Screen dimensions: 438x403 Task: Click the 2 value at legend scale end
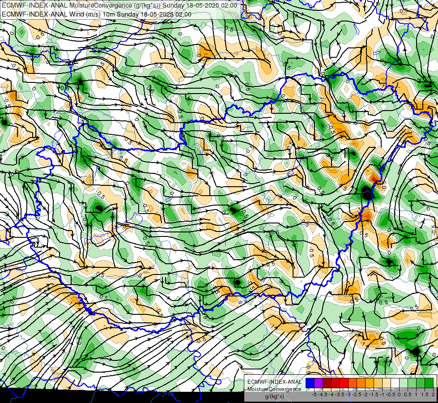click(433, 394)
